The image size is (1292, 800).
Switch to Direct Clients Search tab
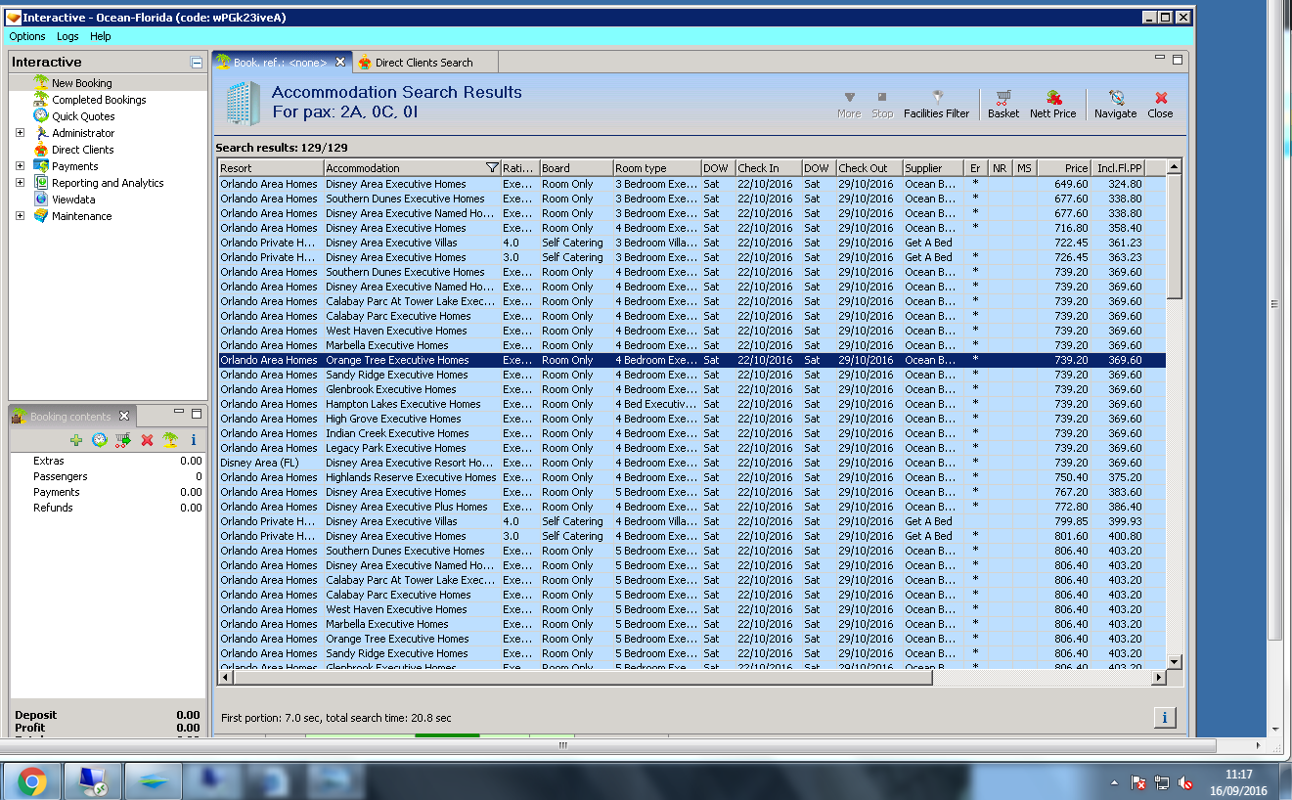pyautogui.click(x=423, y=63)
